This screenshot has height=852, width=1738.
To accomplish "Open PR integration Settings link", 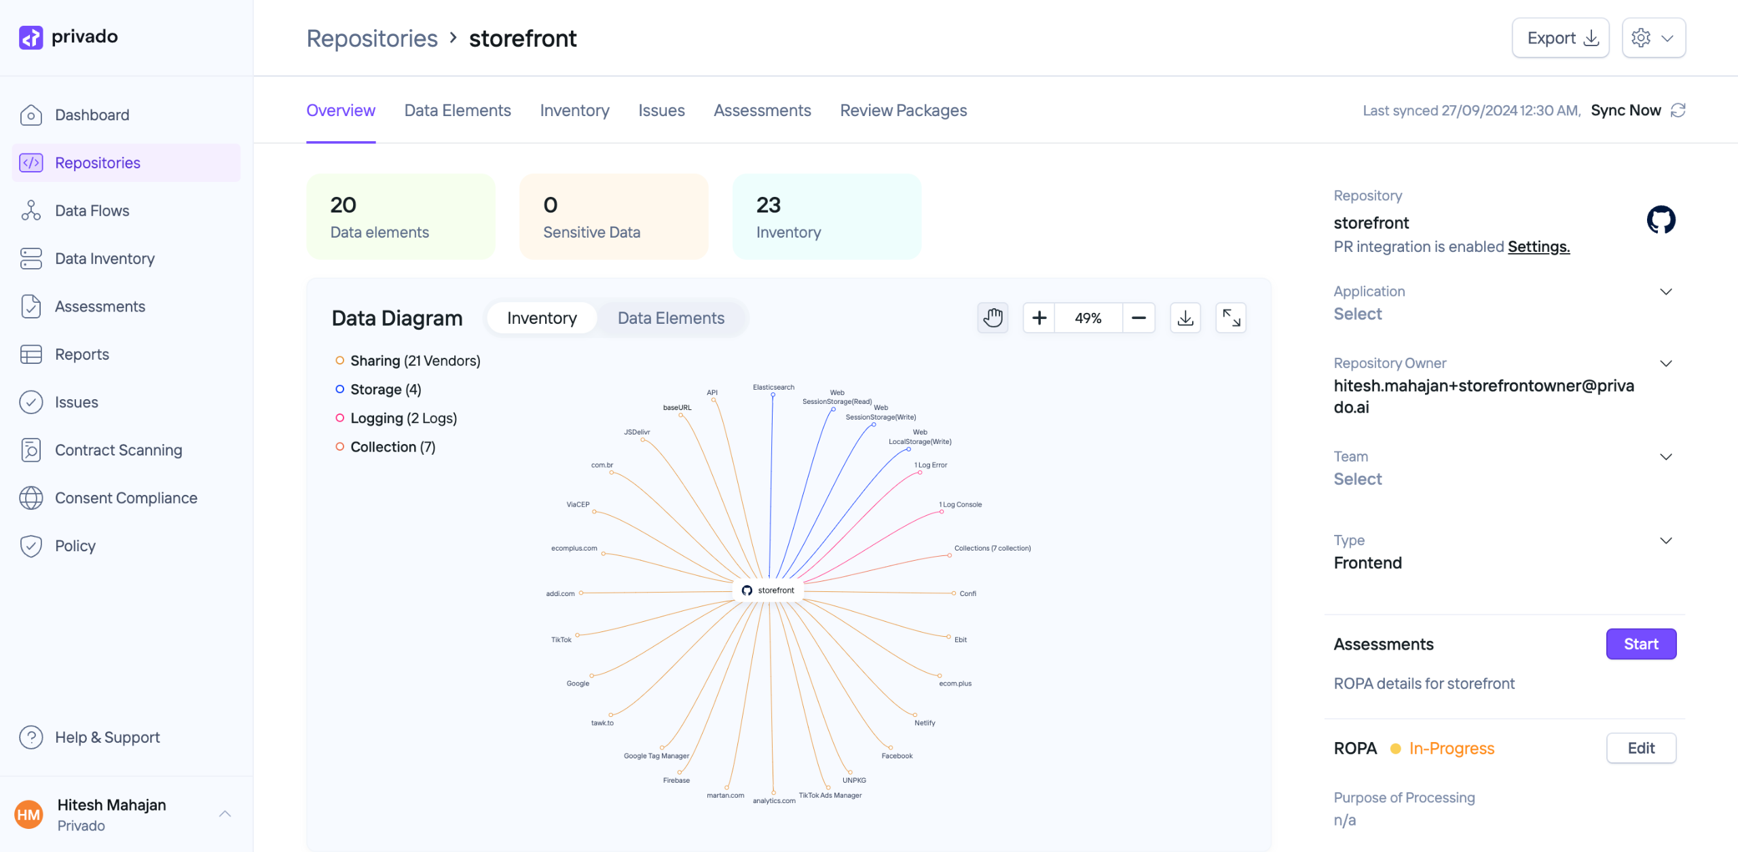I will tap(1538, 246).
